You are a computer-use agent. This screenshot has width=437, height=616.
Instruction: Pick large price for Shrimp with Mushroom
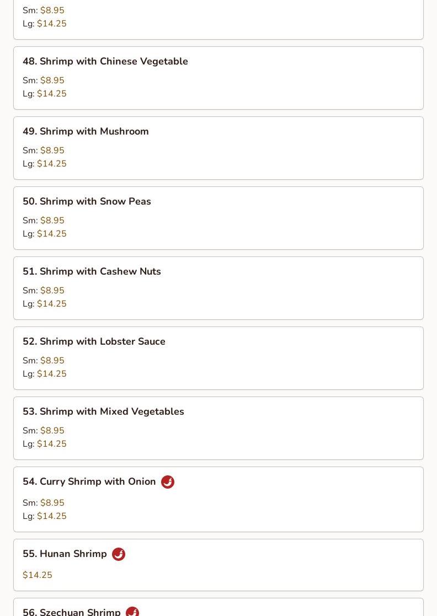coord(51,164)
